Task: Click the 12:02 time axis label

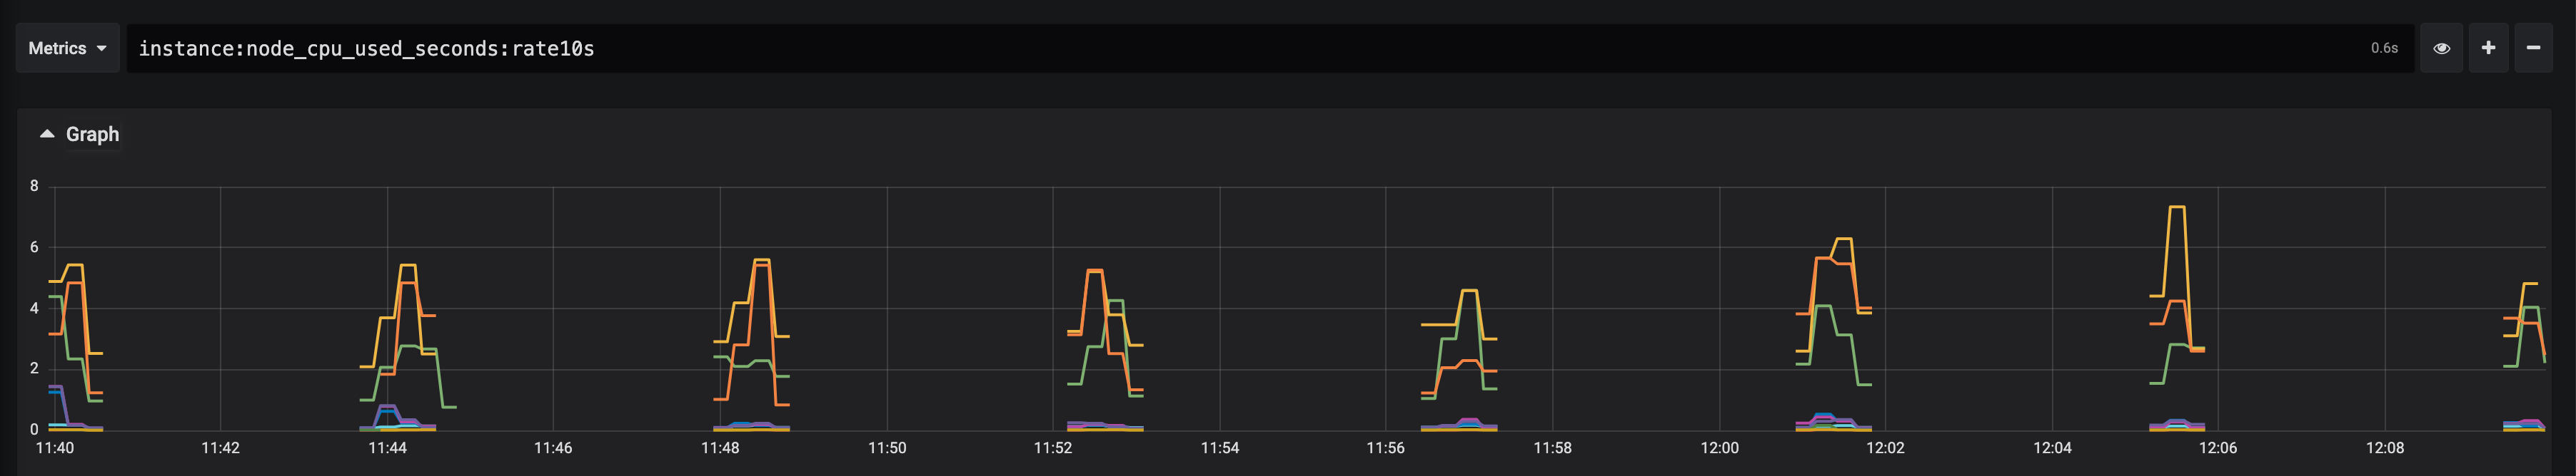Action: coord(1885,448)
